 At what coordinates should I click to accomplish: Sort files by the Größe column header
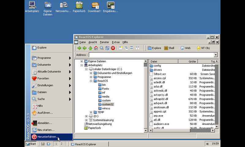(188, 62)
